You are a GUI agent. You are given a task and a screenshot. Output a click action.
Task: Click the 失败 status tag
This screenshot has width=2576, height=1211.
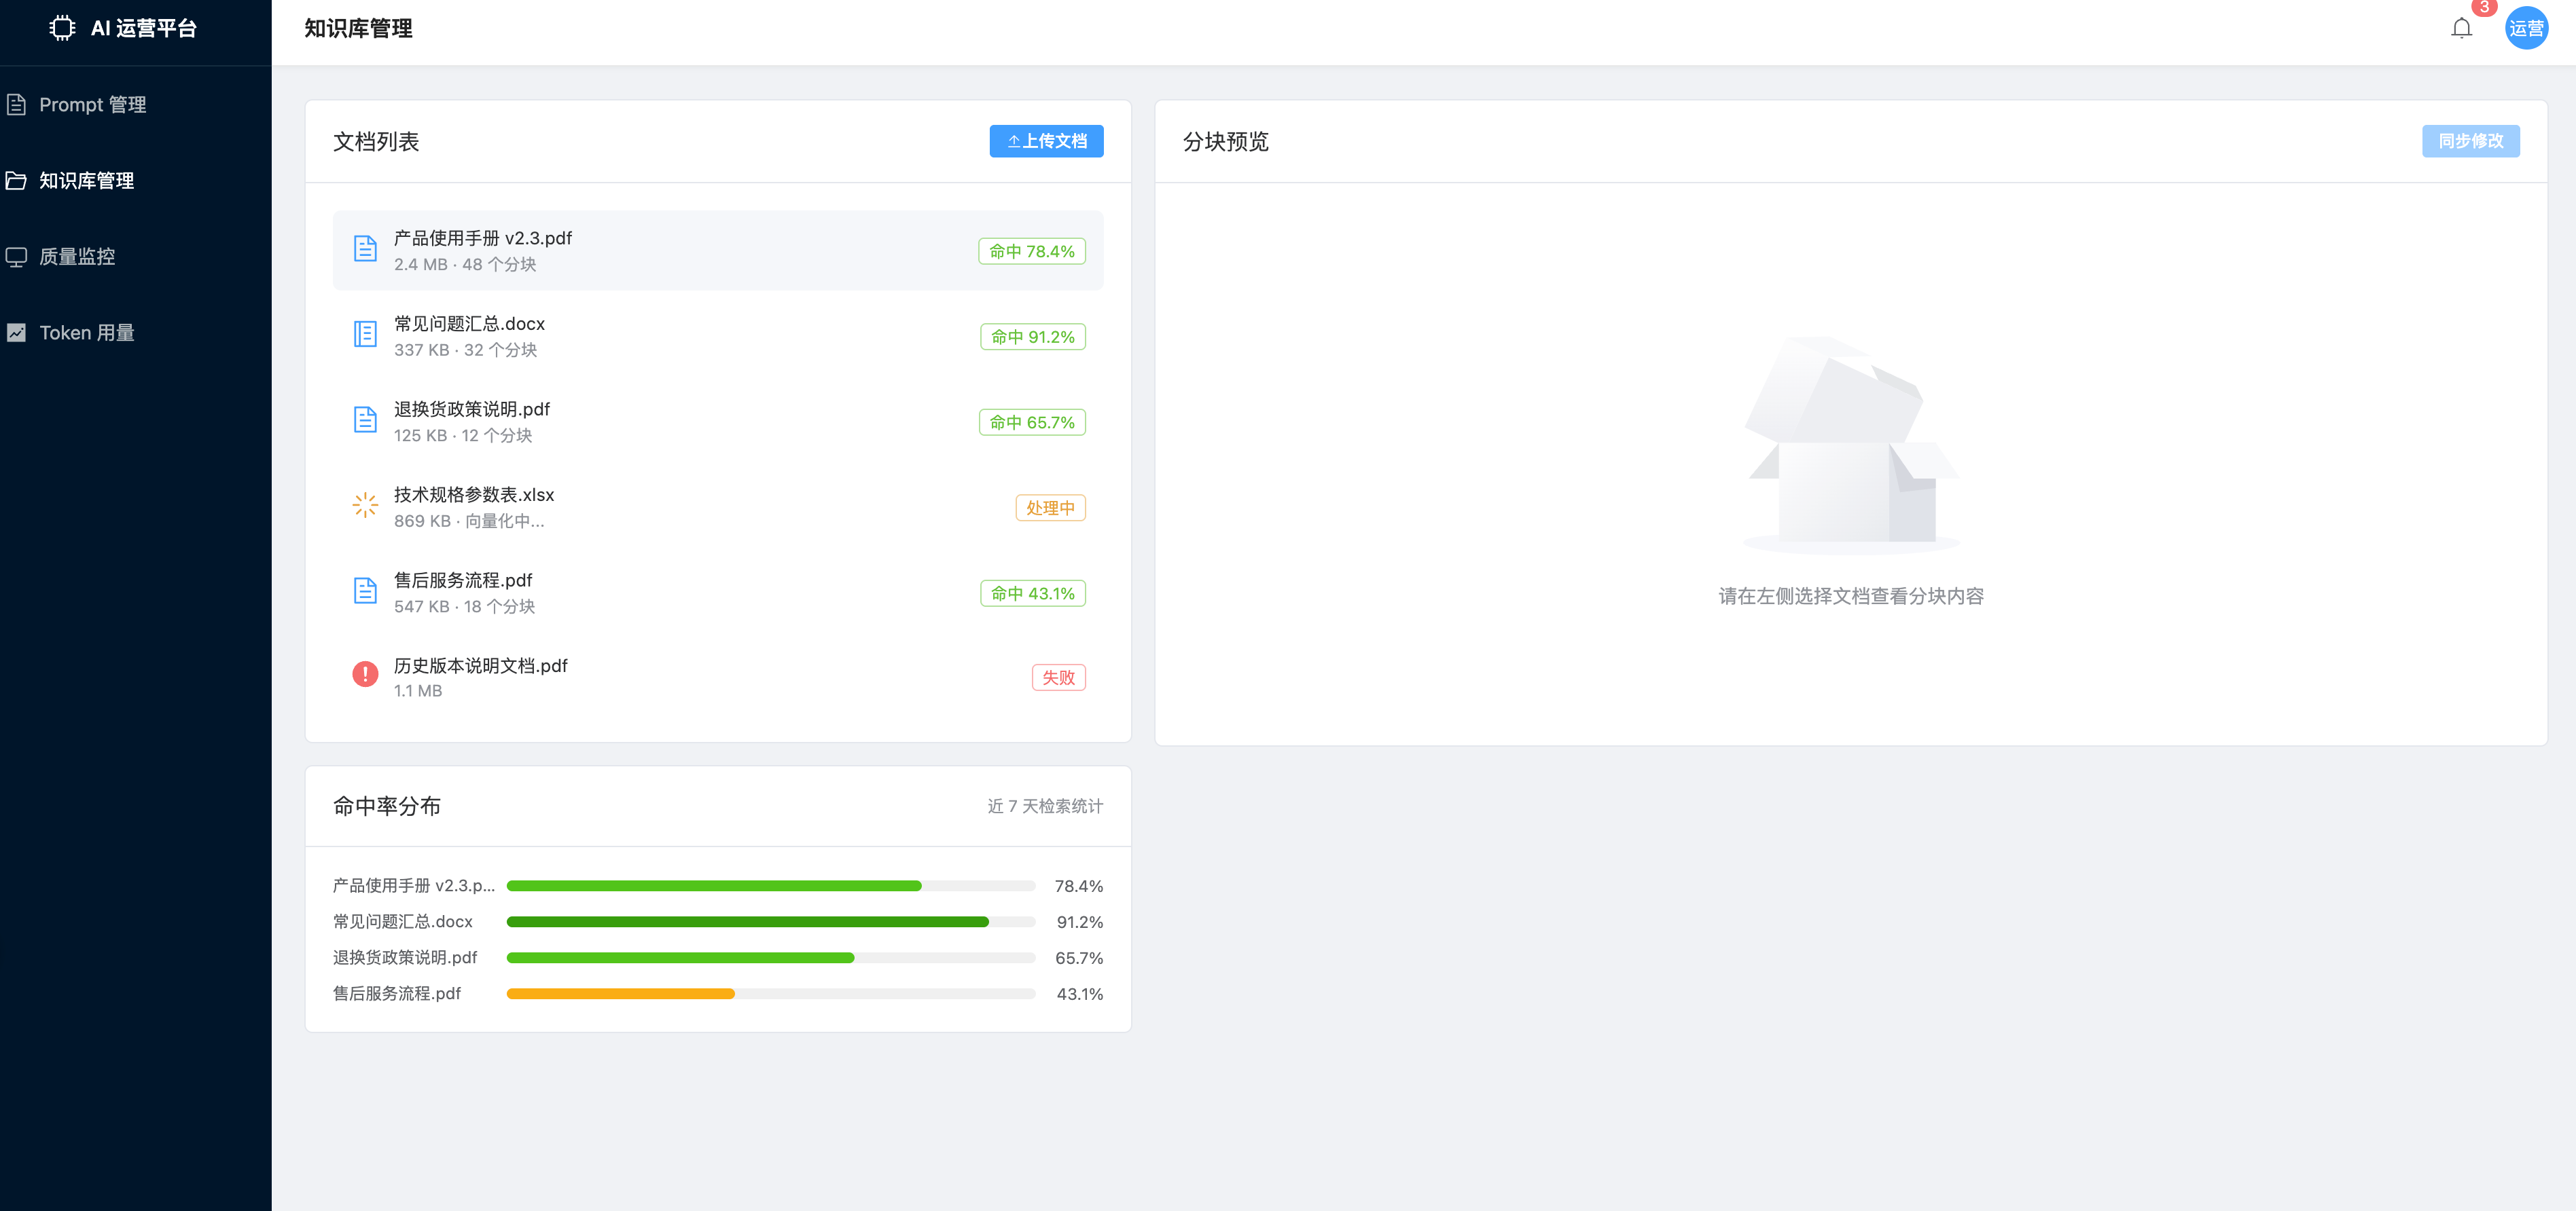tap(1058, 677)
